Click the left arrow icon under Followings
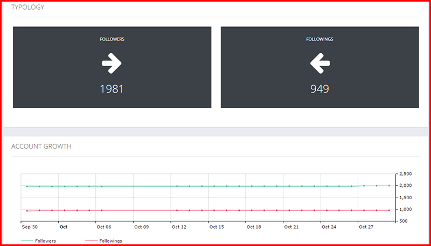The image size is (431, 246). click(320, 64)
